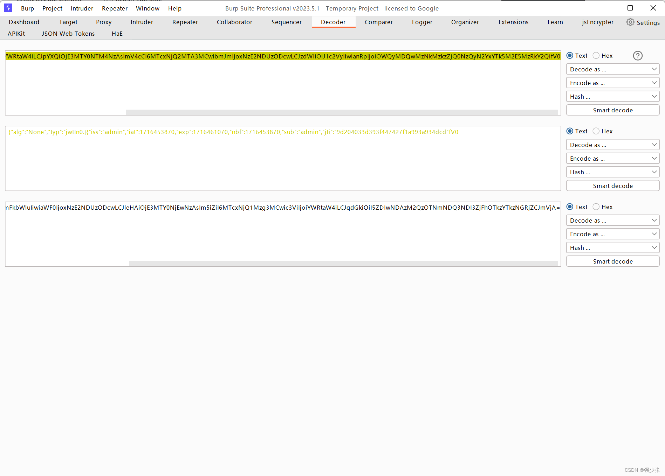This screenshot has width=665, height=476.
Task: Select Text radio for third decoder panel
Action: click(570, 207)
